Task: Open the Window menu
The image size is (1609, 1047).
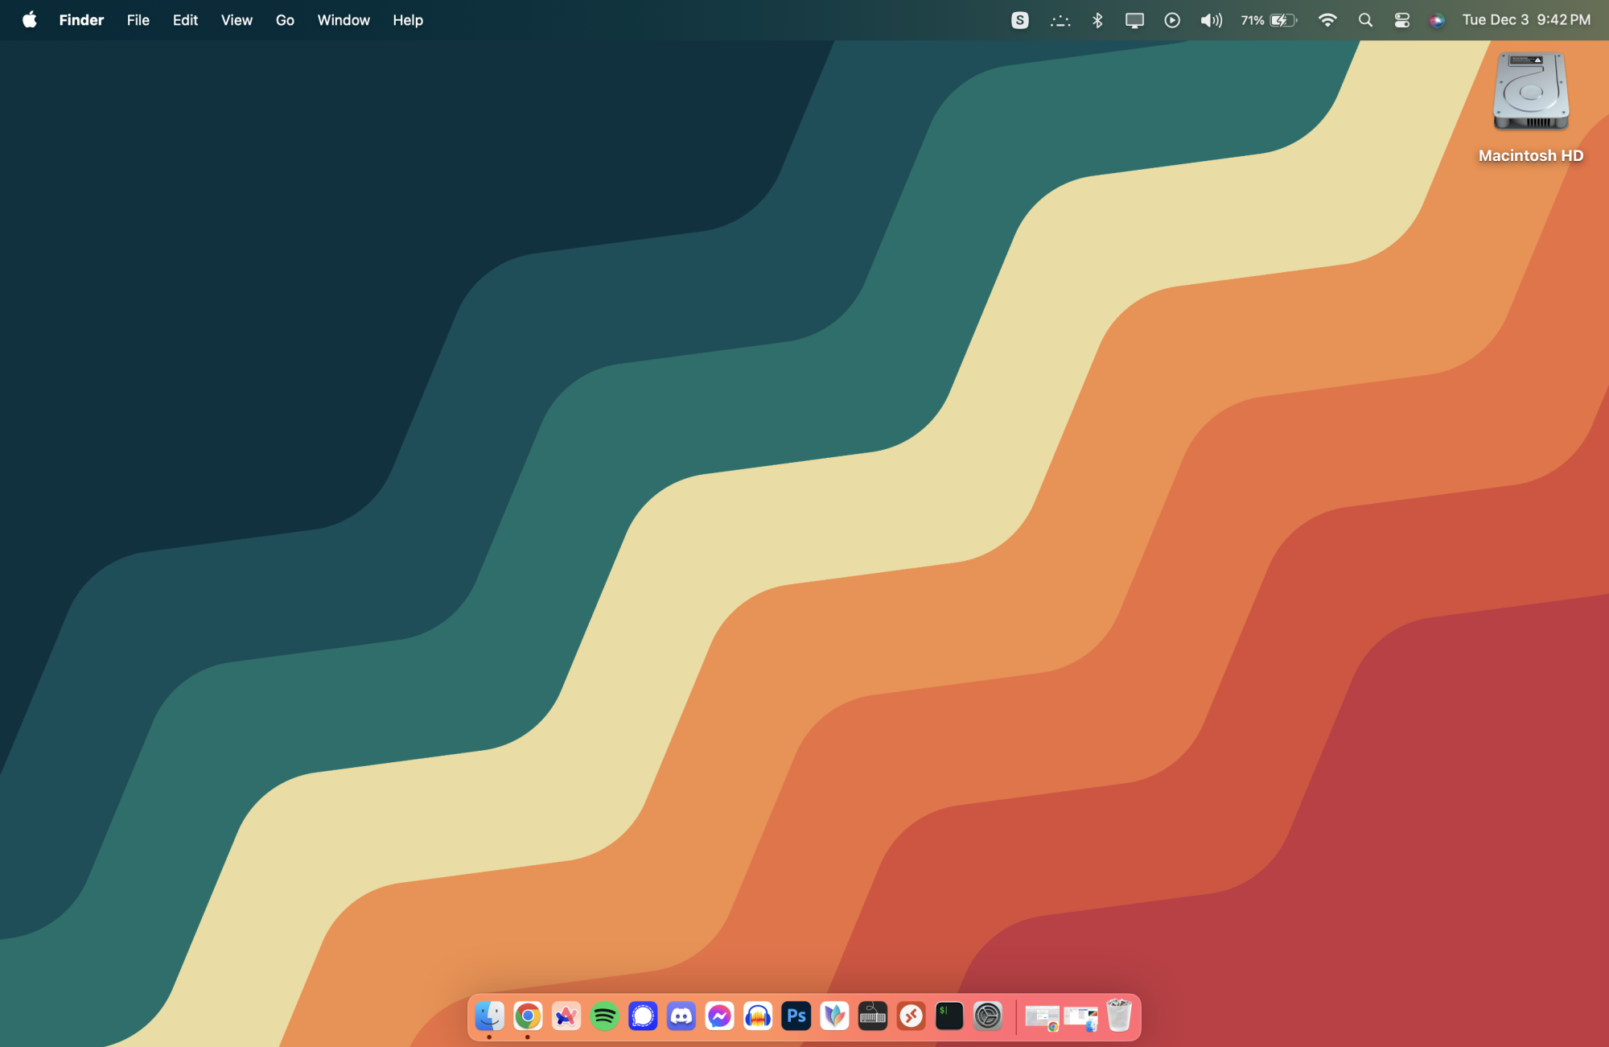Action: click(x=344, y=20)
